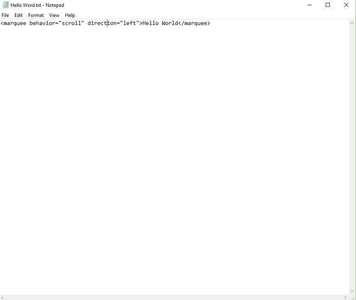The image size is (356, 300).
Task: Open the Edit menu
Action: (19, 15)
